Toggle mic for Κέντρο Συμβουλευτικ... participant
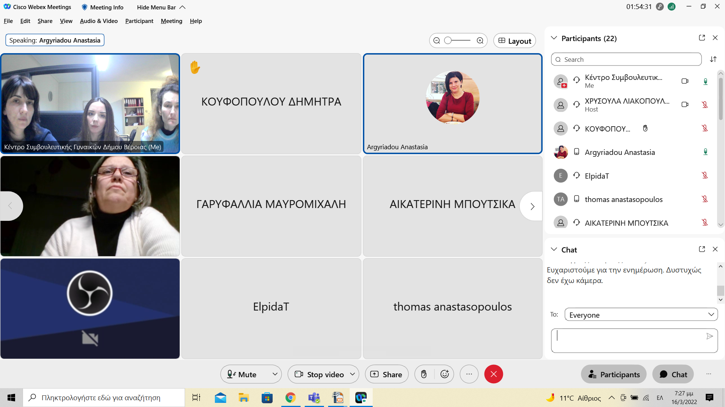725x407 pixels. point(705,81)
